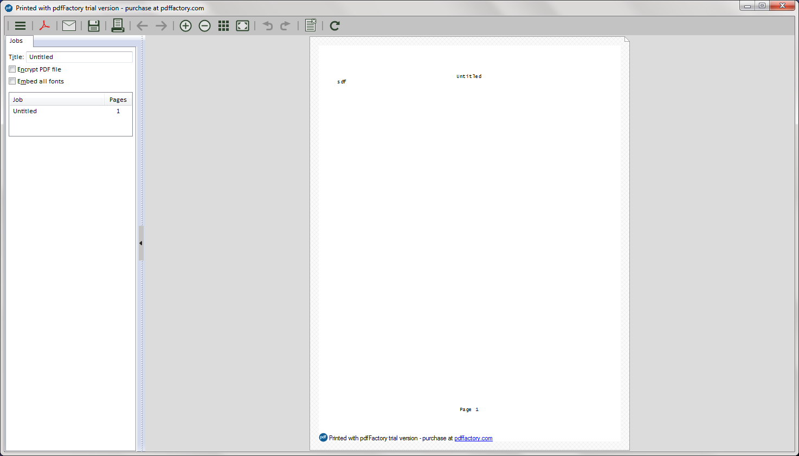The width and height of the screenshot is (799, 456).
Task: Save the PDF with floppy disk icon
Action: [94, 25]
